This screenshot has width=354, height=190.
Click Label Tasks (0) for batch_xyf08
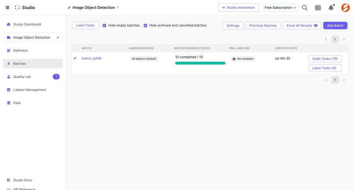tap(325, 68)
